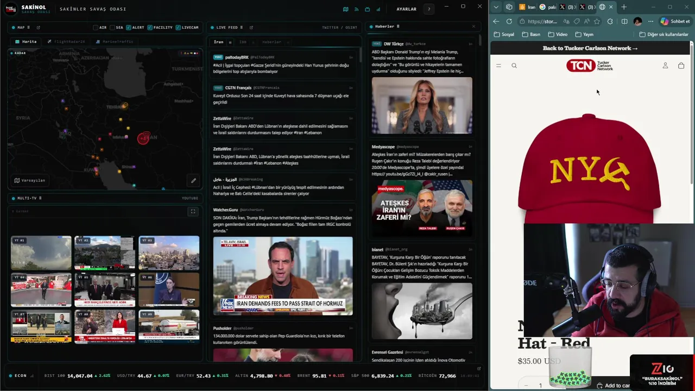The height and width of the screenshot is (391, 695).
Task: Uncheck the ALERT checkbox
Action: point(129,27)
